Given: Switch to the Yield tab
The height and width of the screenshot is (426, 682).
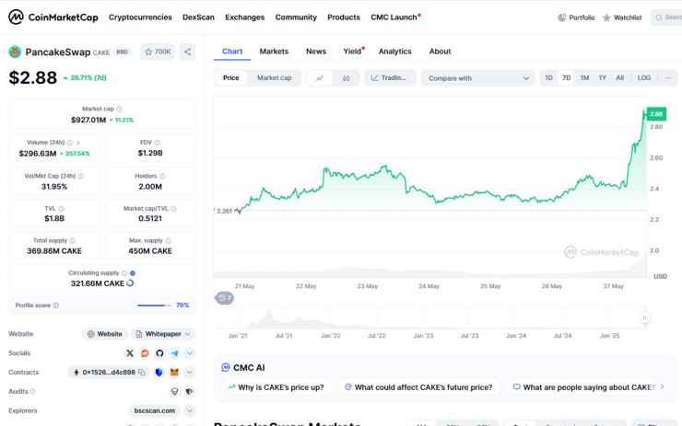Looking at the screenshot, I should click(x=353, y=52).
